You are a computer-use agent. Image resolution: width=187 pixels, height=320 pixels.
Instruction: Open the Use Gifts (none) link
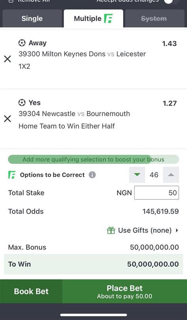[145, 231]
